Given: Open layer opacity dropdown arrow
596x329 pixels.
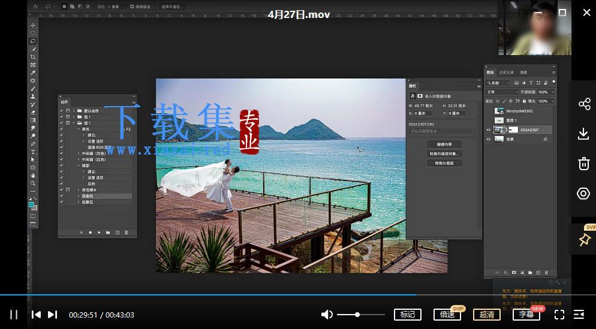Looking at the screenshot, I should pyautogui.click(x=552, y=92).
